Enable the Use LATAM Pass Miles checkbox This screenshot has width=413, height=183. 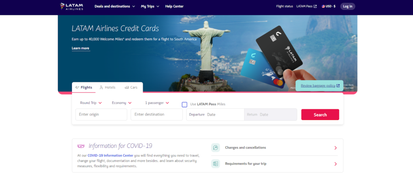[x=185, y=104]
